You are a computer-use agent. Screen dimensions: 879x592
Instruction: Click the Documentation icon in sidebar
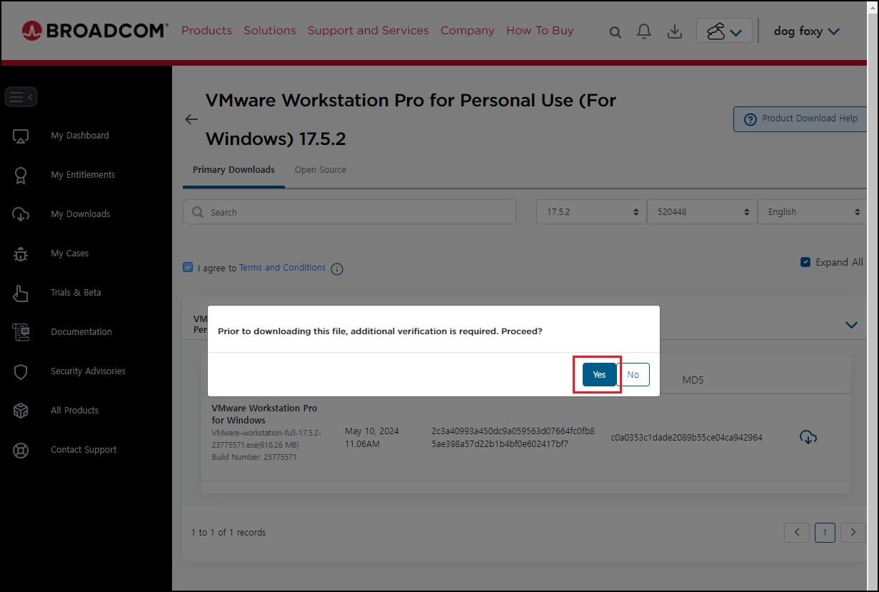coord(21,332)
